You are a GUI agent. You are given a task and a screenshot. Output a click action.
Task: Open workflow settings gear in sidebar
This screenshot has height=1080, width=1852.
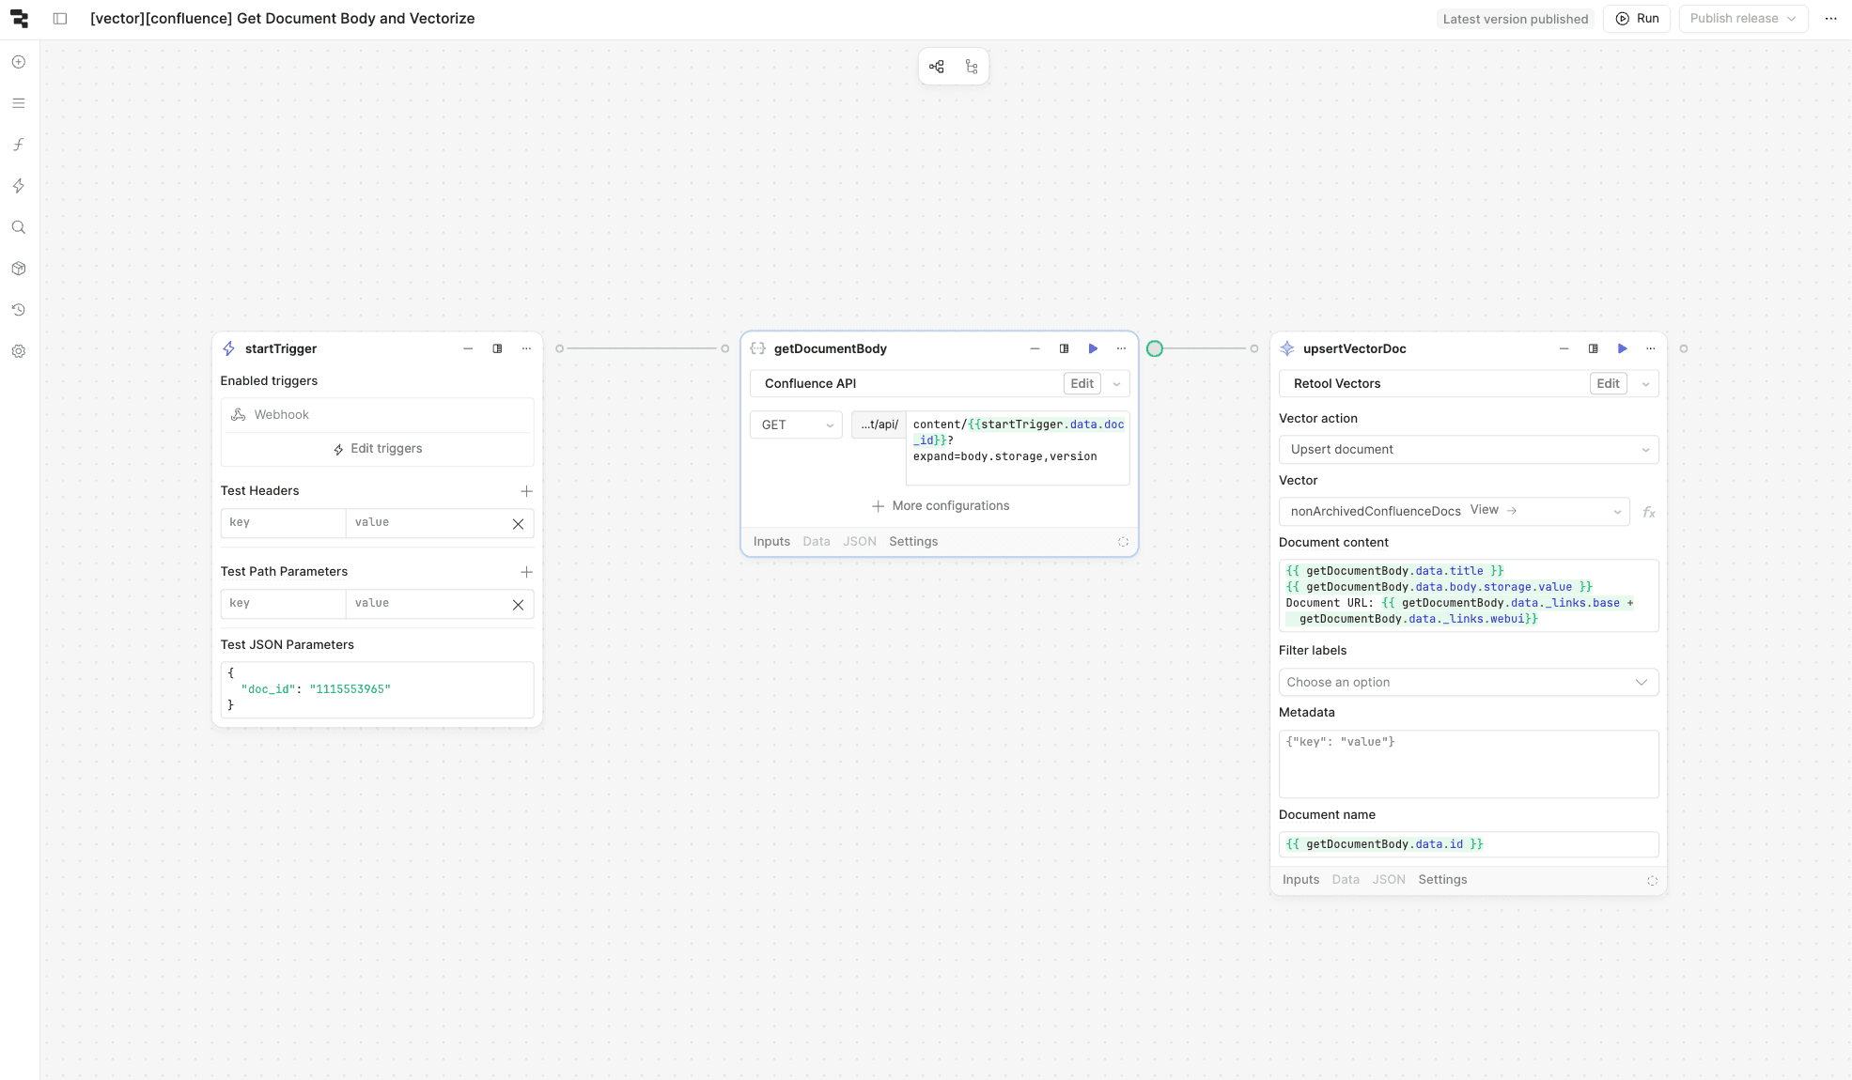(x=19, y=351)
